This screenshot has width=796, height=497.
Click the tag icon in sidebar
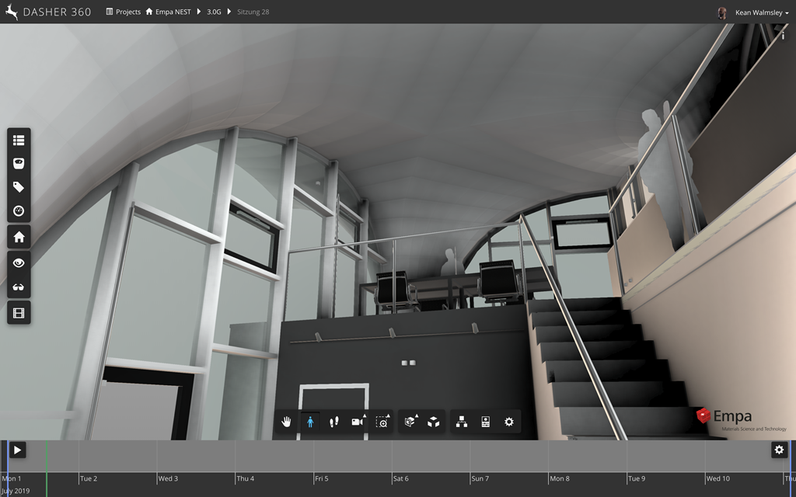pyautogui.click(x=19, y=187)
